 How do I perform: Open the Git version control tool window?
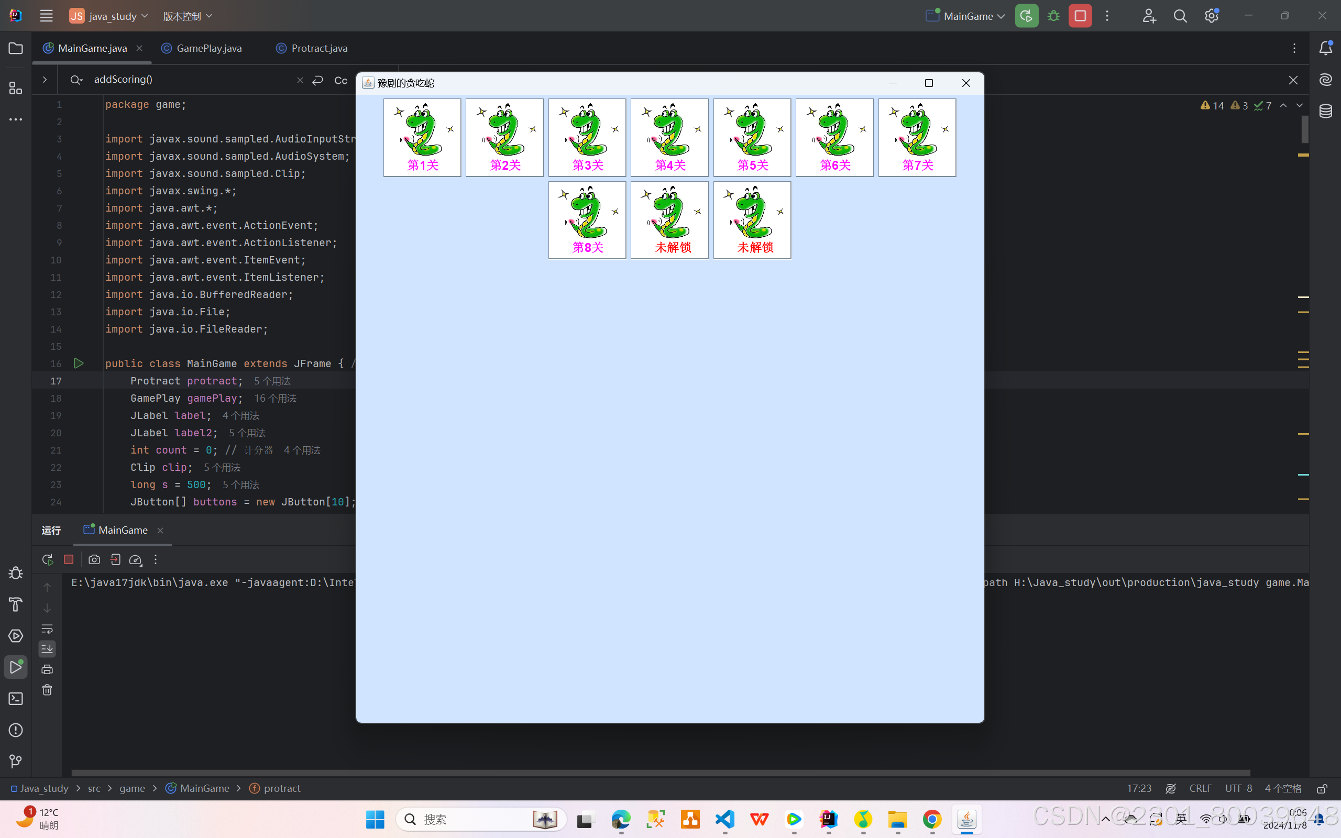click(x=16, y=762)
